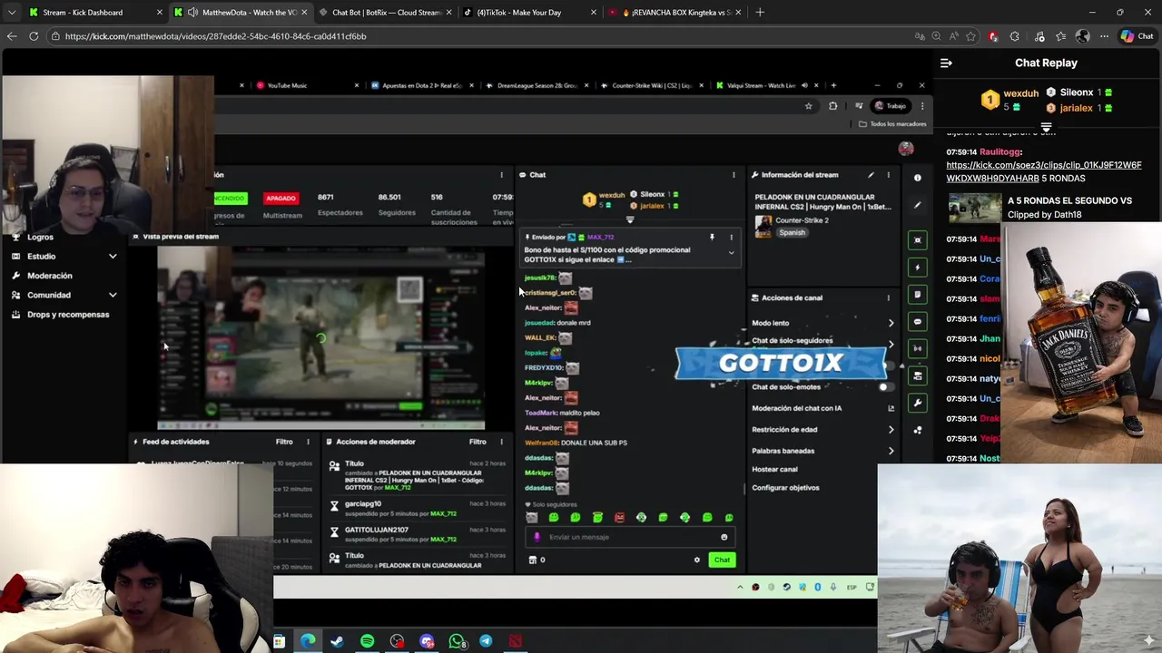The width and height of the screenshot is (1162, 653).
Task: Click Configurar objetivos
Action: click(785, 488)
